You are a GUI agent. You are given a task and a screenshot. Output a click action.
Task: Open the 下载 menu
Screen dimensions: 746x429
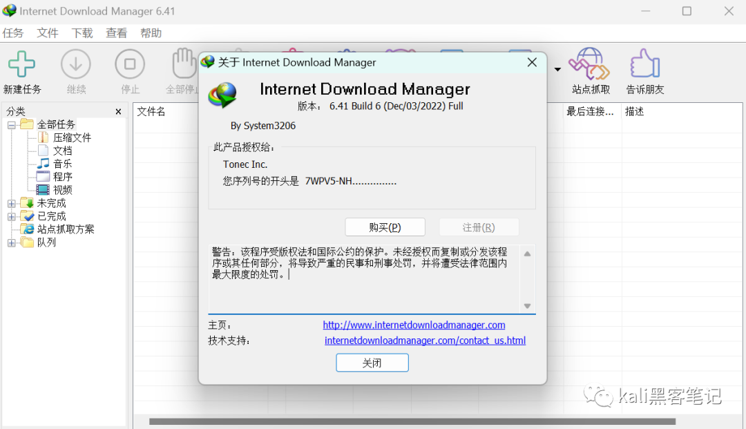(x=82, y=33)
